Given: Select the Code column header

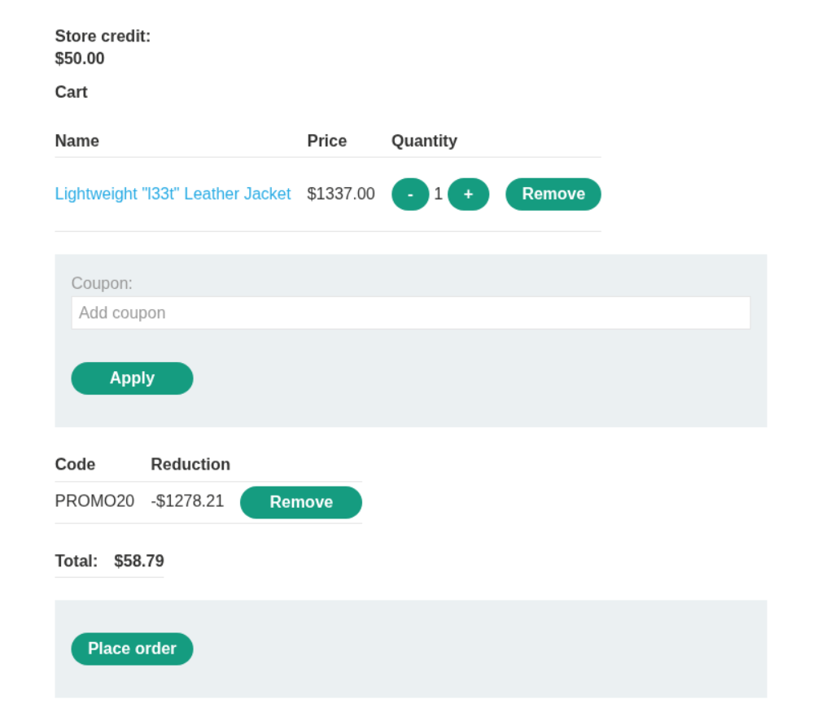Looking at the screenshot, I should (x=75, y=465).
